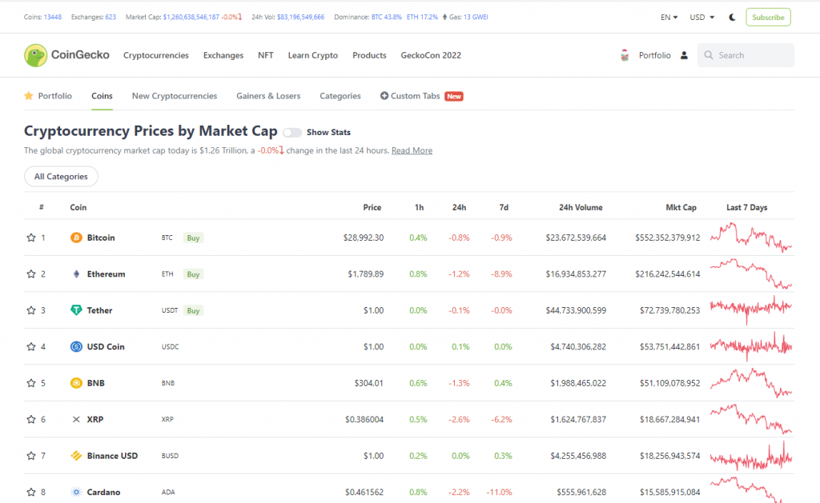Screen dimensions: 820x503
Task: Click the candy jar icon beside Portfolio
Action: tap(625, 55)
